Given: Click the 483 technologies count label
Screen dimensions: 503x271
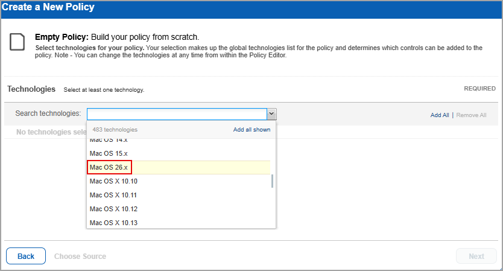Looking at the screenshot, I should point(115,130).
